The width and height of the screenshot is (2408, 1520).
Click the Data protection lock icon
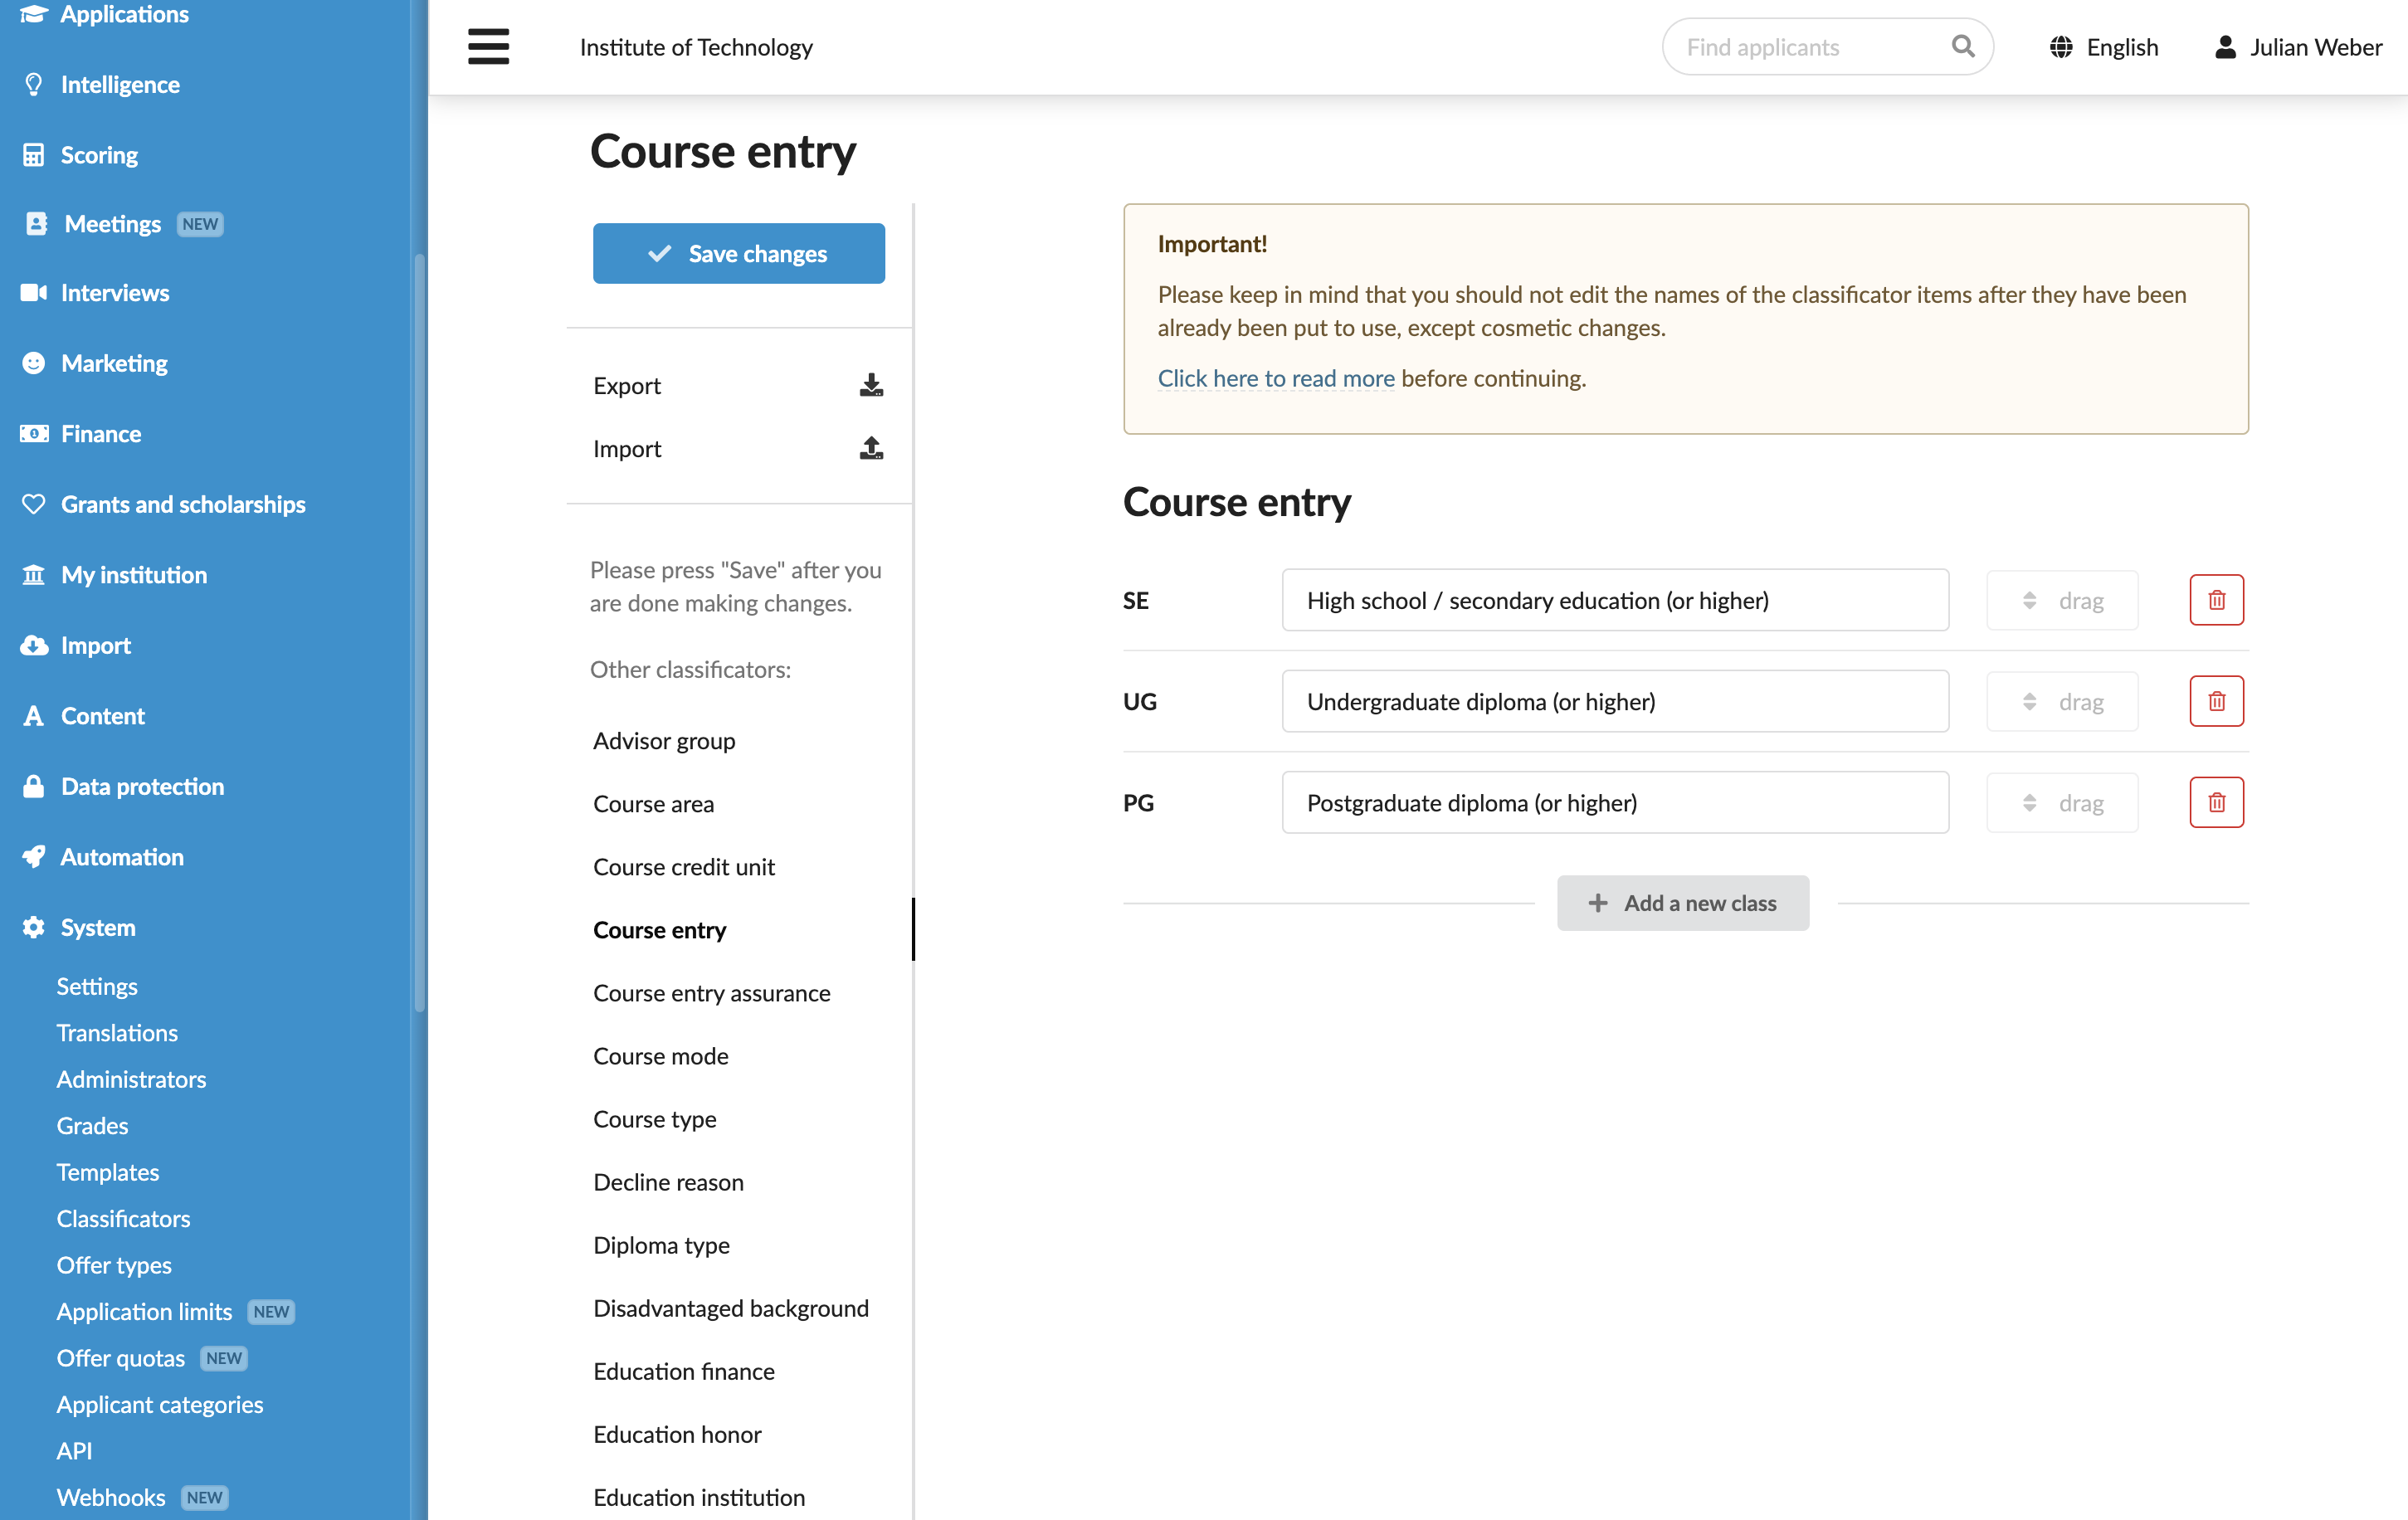[x=34, y=786]
